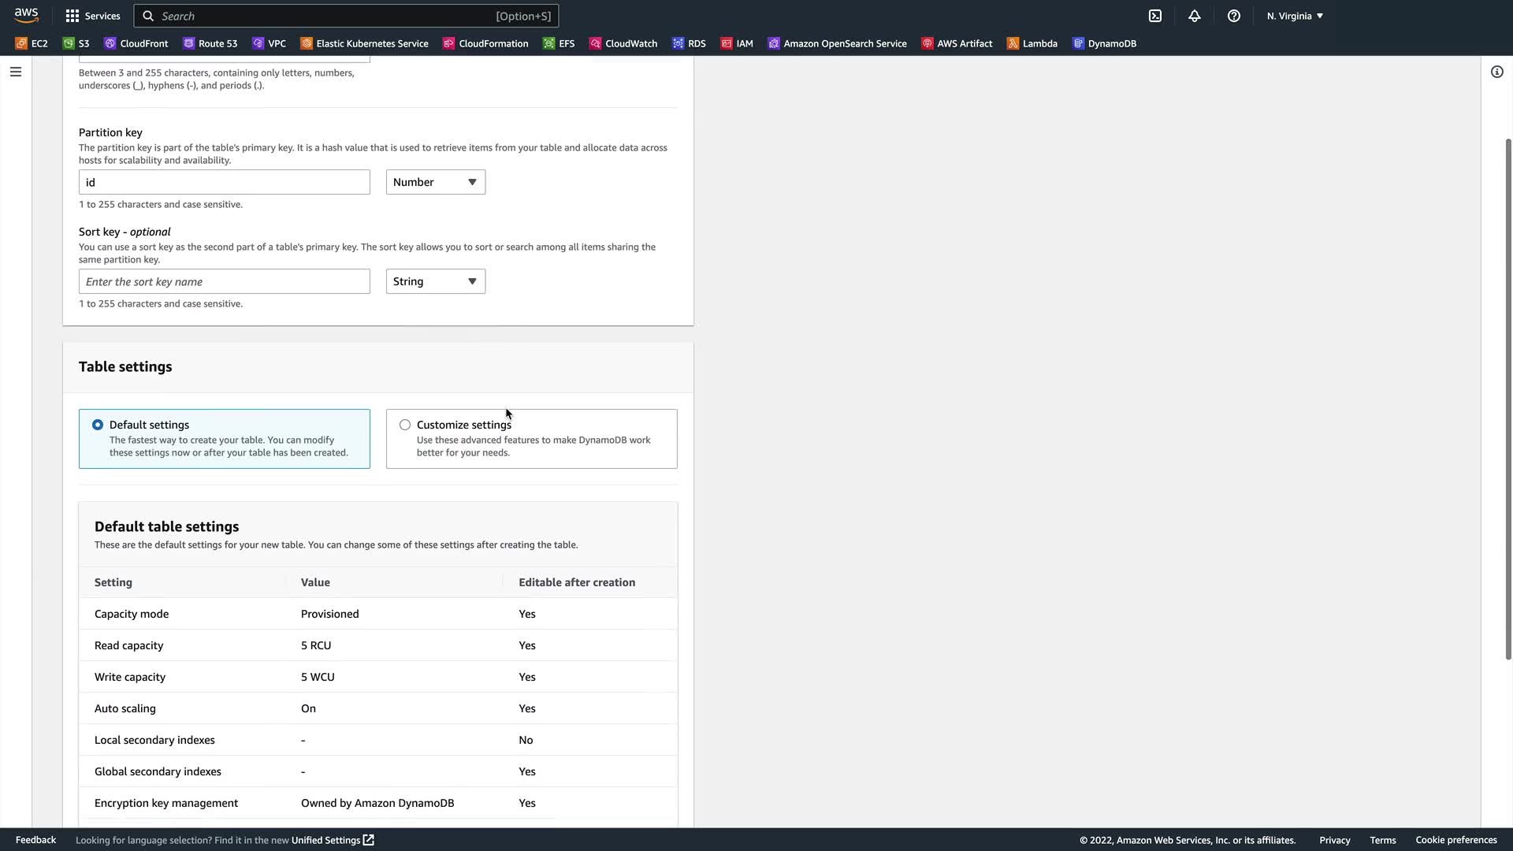Open the notifications bell
The image size is (1513, 851).
[1195, 16]
